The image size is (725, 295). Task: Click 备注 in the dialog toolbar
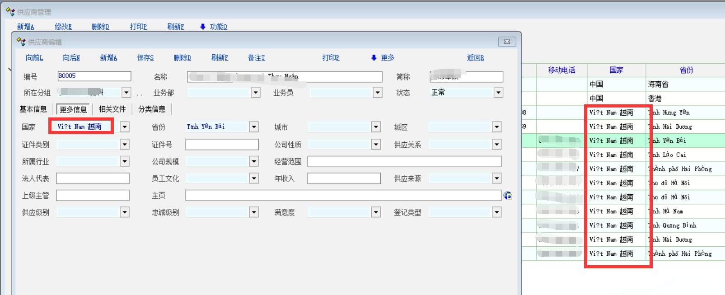[x=256, y=58]
